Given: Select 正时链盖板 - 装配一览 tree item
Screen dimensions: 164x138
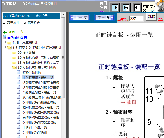Looking at the screenshot, I should tap(38, 77).
